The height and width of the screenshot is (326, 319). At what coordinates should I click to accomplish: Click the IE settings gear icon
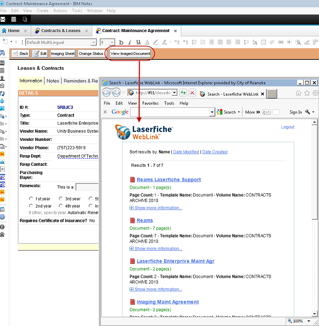315,93
